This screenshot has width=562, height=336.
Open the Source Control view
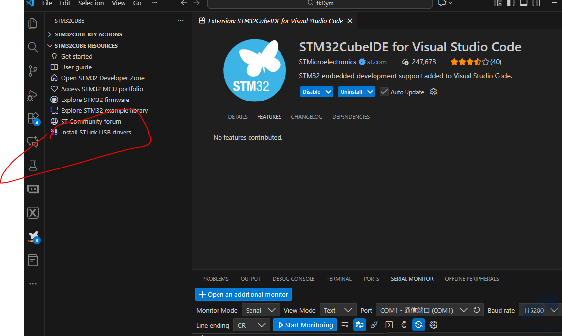point(33,71)
